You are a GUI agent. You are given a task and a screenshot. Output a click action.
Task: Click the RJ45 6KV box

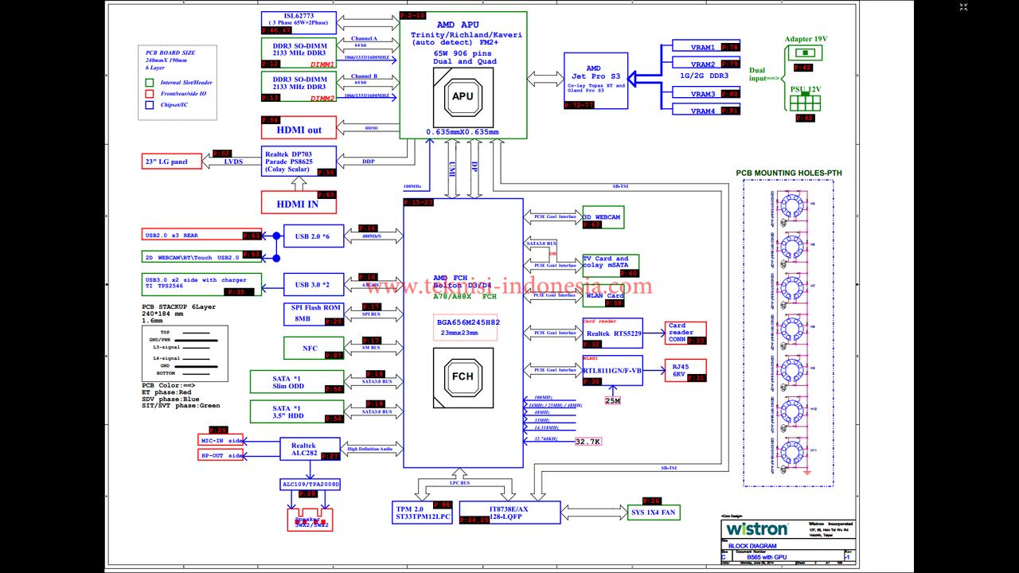(685, 370)
